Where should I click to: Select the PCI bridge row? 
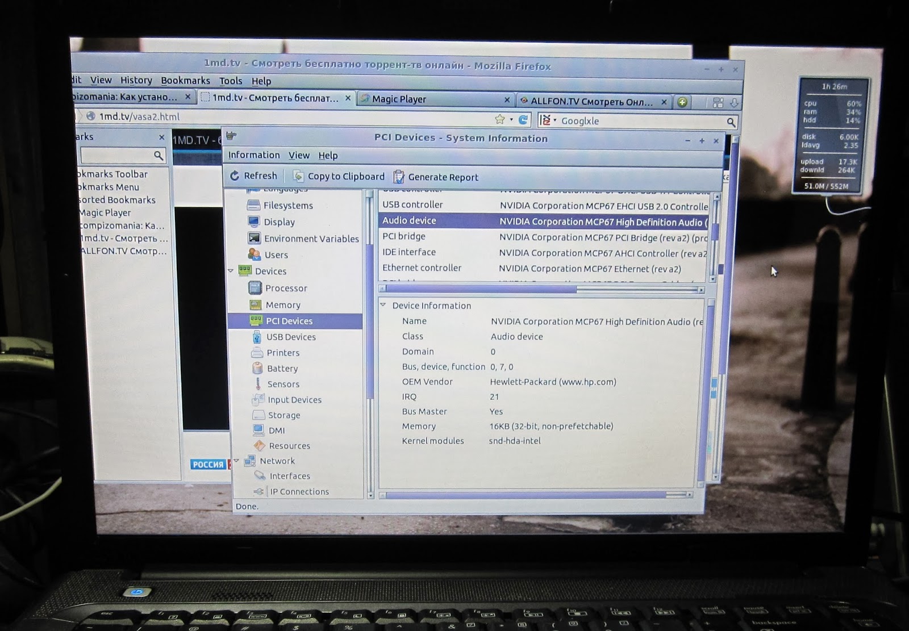[x=544, y=237]
